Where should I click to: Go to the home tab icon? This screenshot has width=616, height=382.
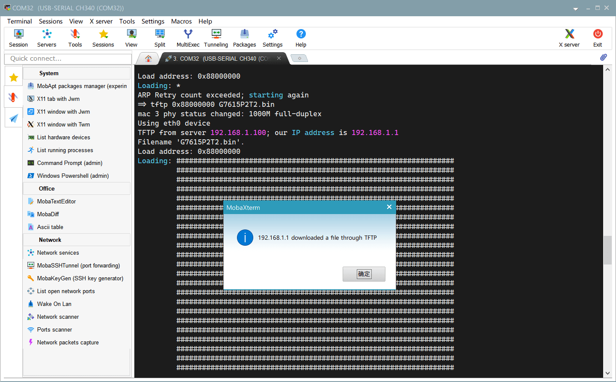click(148, 59)
